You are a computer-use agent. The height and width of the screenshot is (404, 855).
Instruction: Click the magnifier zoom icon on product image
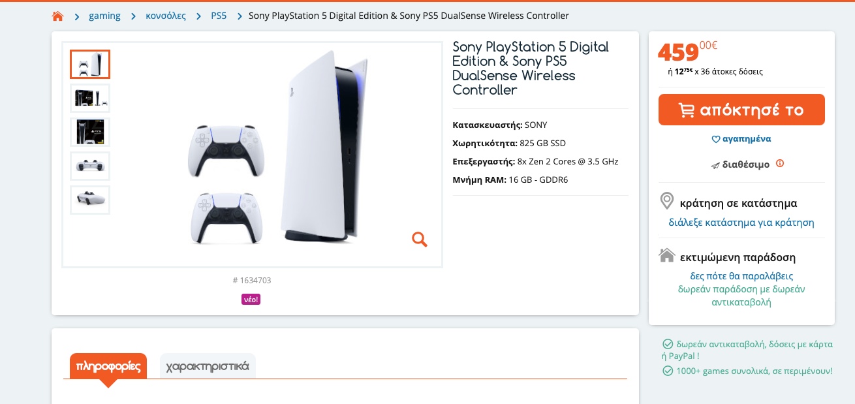(420, 240)
